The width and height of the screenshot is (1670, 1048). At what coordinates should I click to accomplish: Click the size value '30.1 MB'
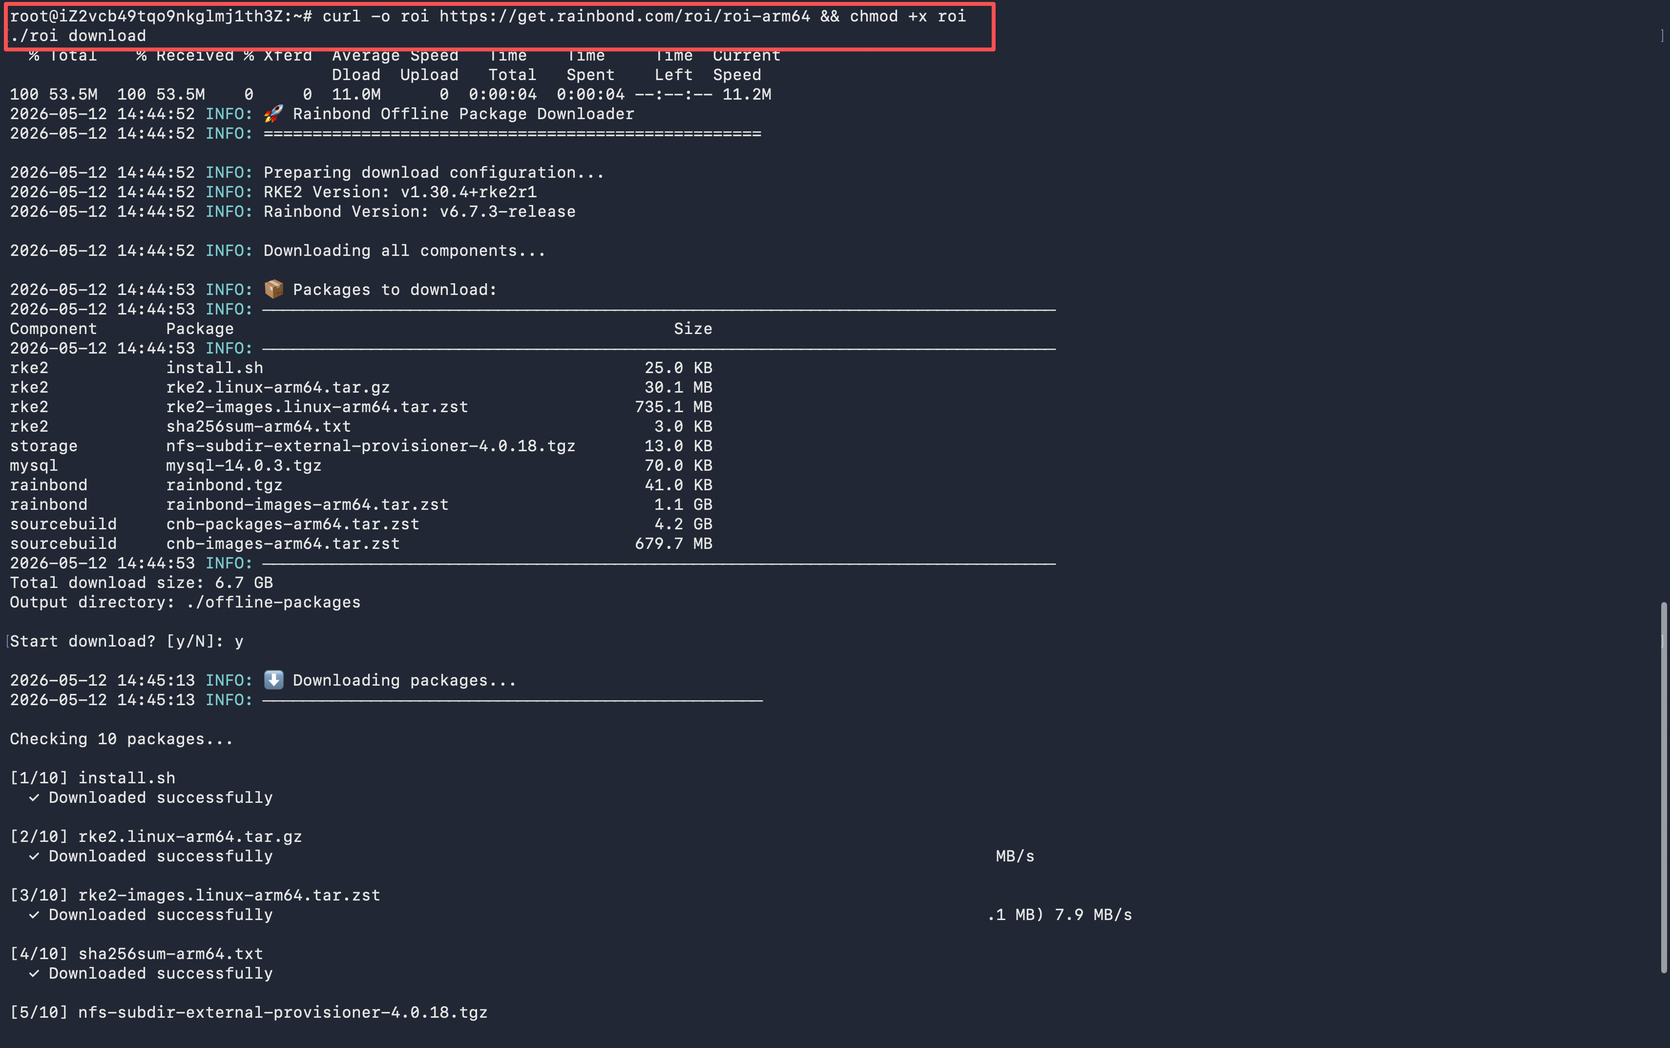pyautogui.click(x=678, y=387)
